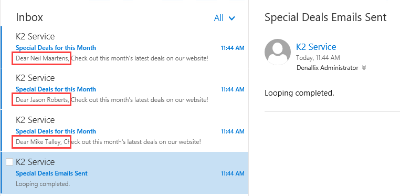Select Special Deals Emails Sent subject in list
This screenshot has width=400, height=196.
coord(51,173)
